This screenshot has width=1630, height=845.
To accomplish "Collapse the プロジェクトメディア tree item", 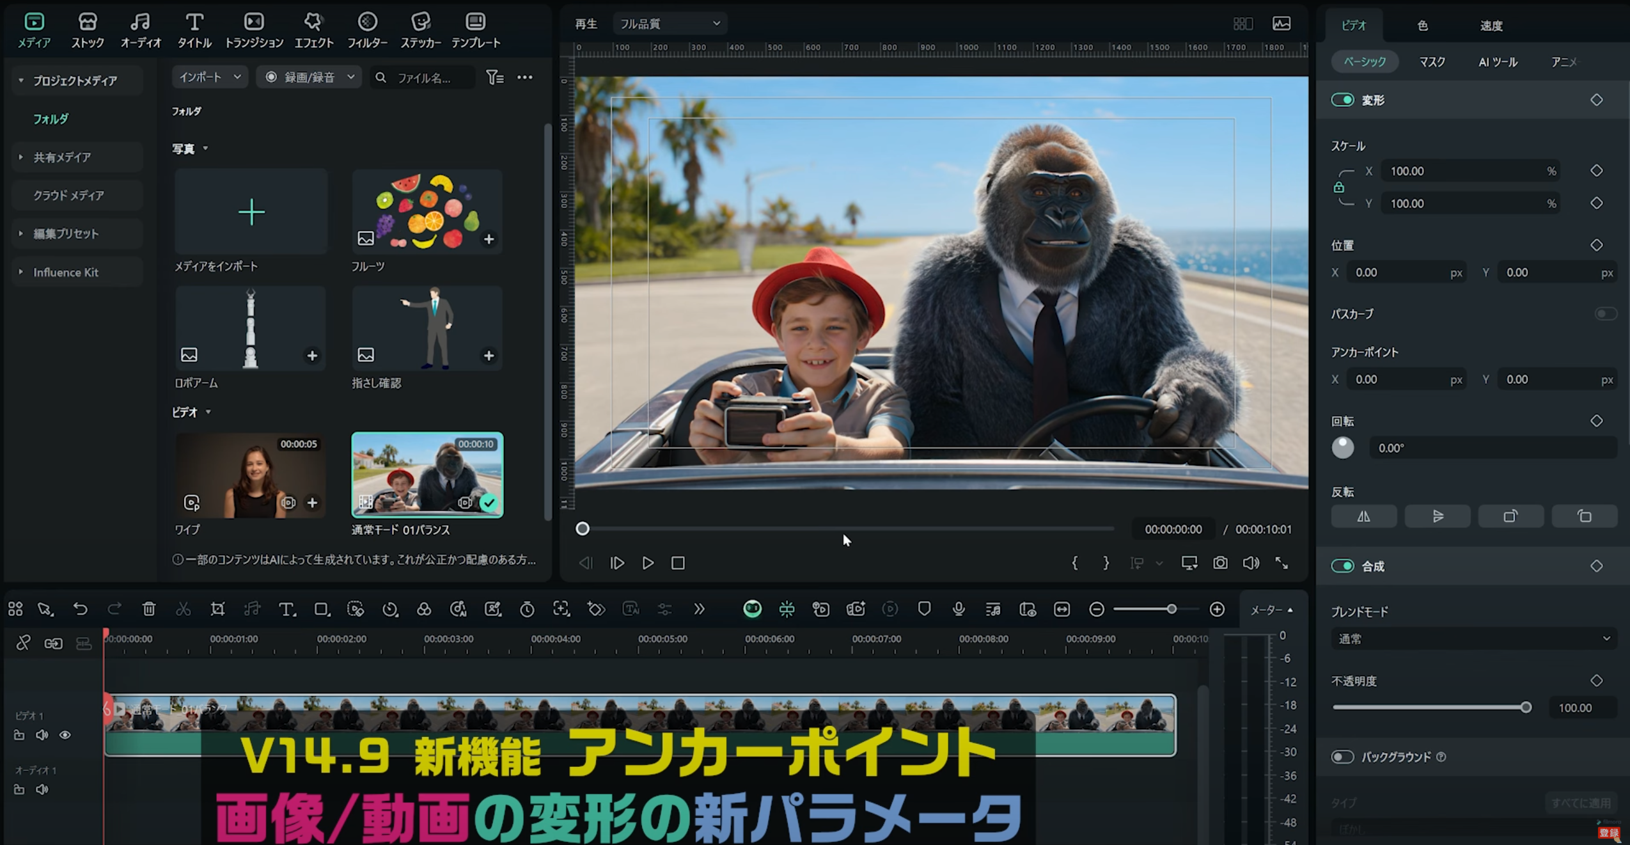I will tap(21, 81).
